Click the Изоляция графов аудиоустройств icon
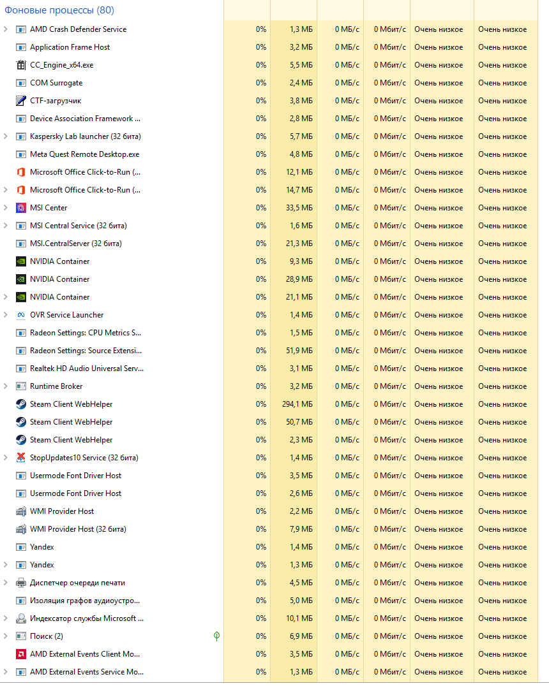 tap(20, 601)
